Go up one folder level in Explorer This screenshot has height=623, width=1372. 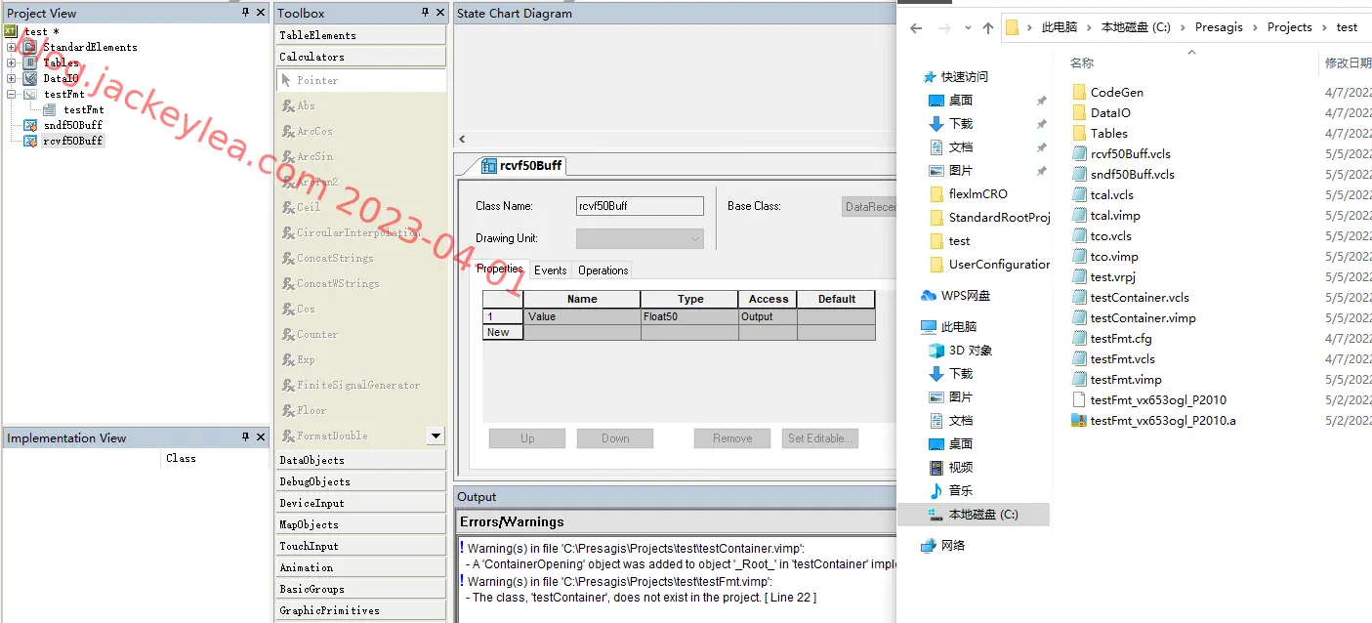point(988,28)
